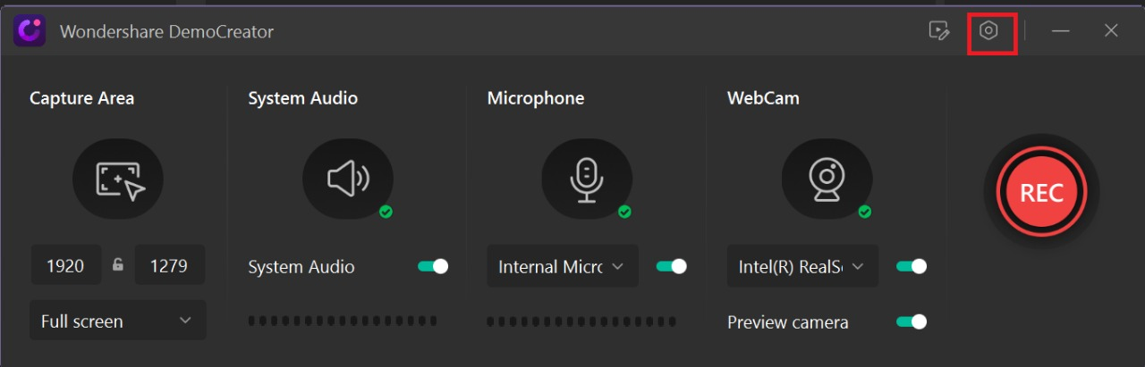
Task: Toggle the Intel RealSense webcam switch
Action: [x=912, y=266]
